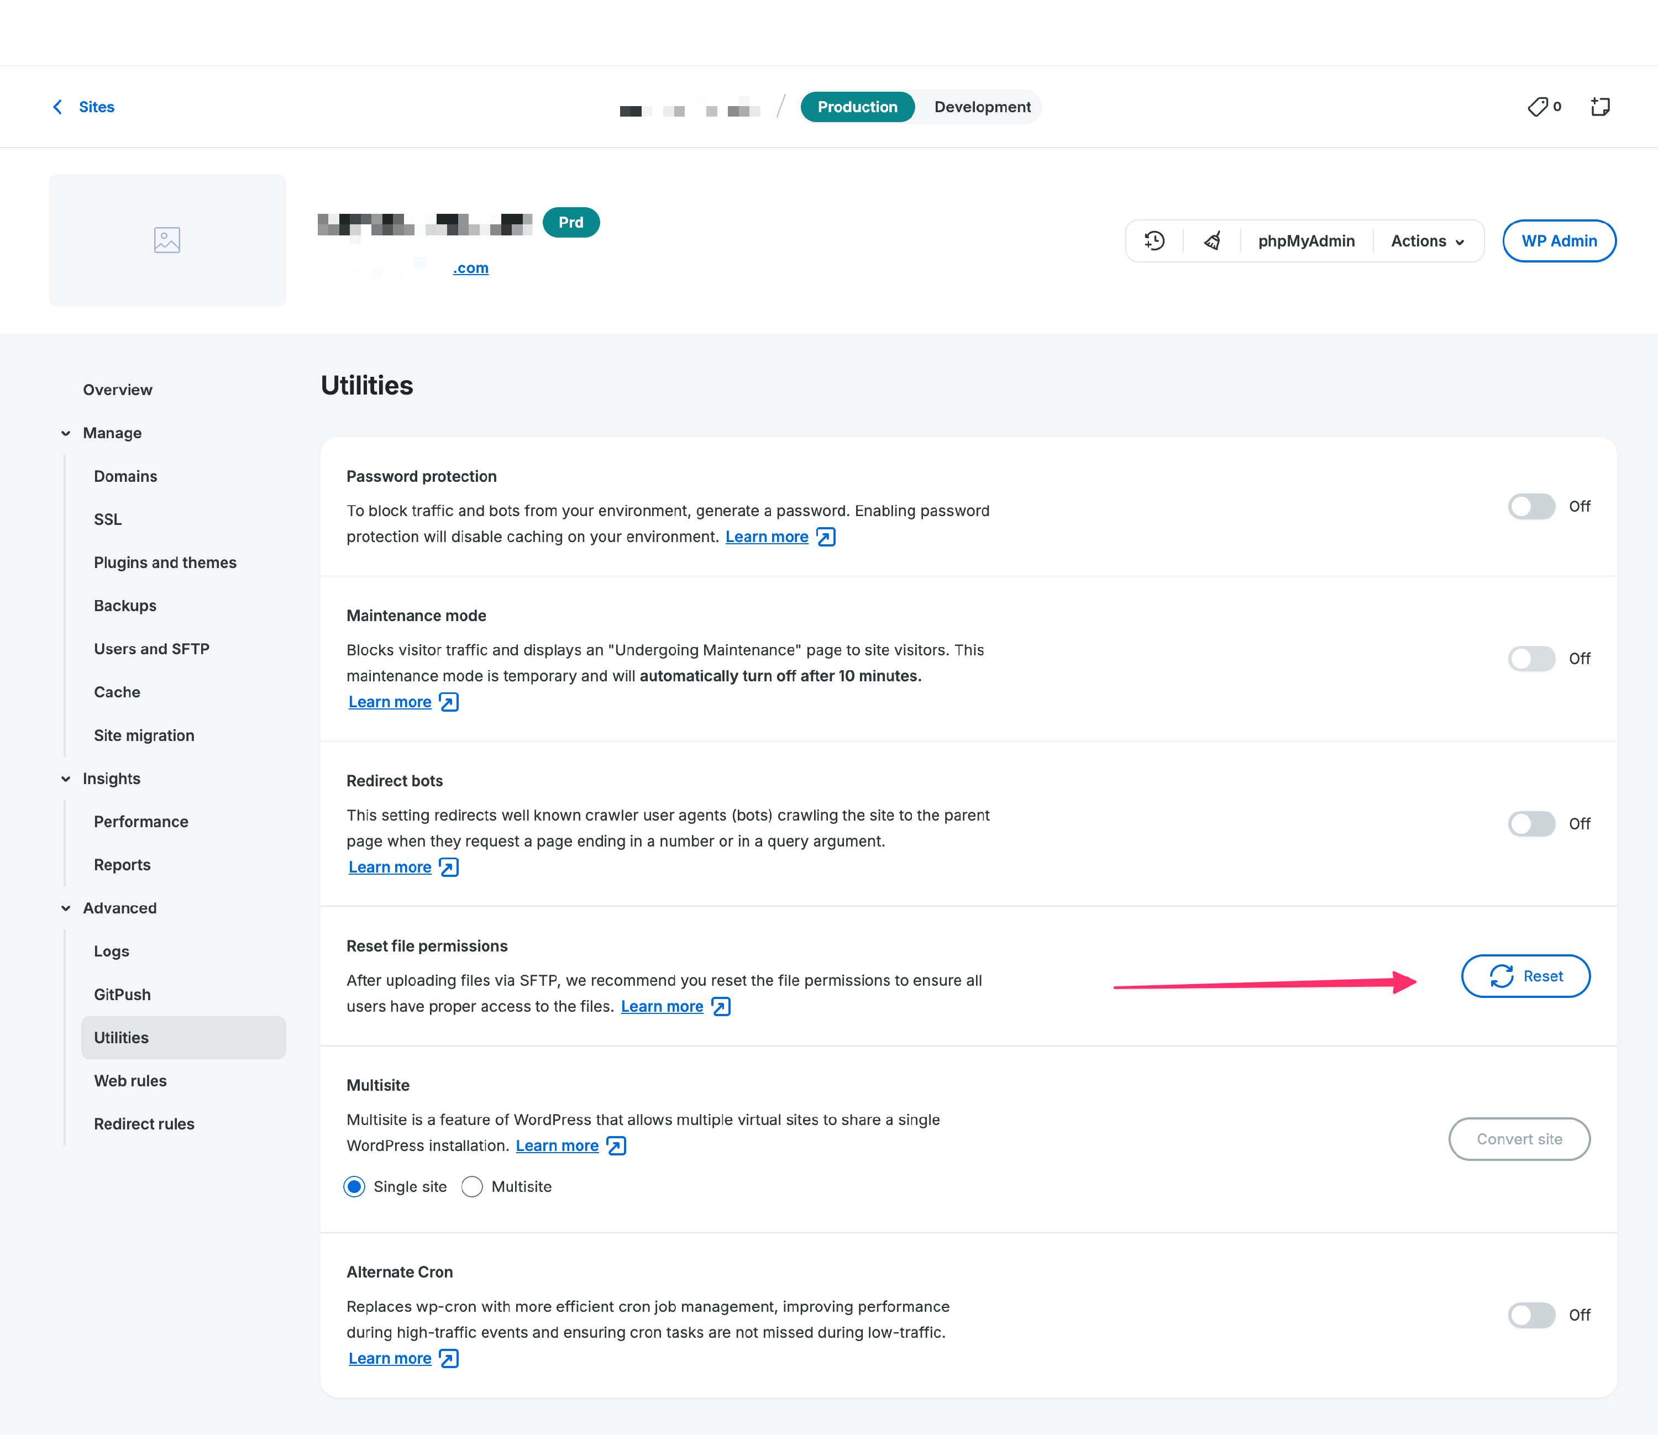Screen dimensions: 1658x1435
Task: Collapse the Advanced sidebar section
Action: pyautogui.click(x=66, y=908)
